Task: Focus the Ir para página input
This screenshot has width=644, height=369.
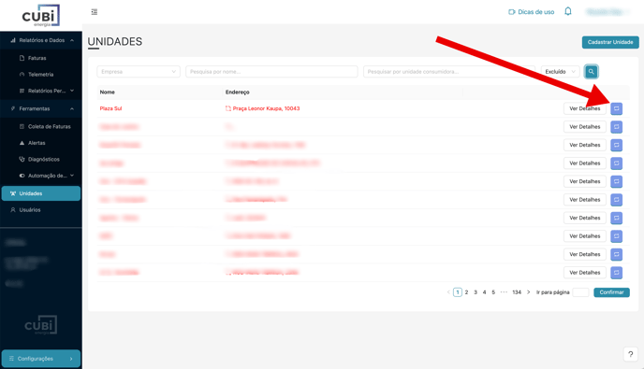Action: (580, 292)
